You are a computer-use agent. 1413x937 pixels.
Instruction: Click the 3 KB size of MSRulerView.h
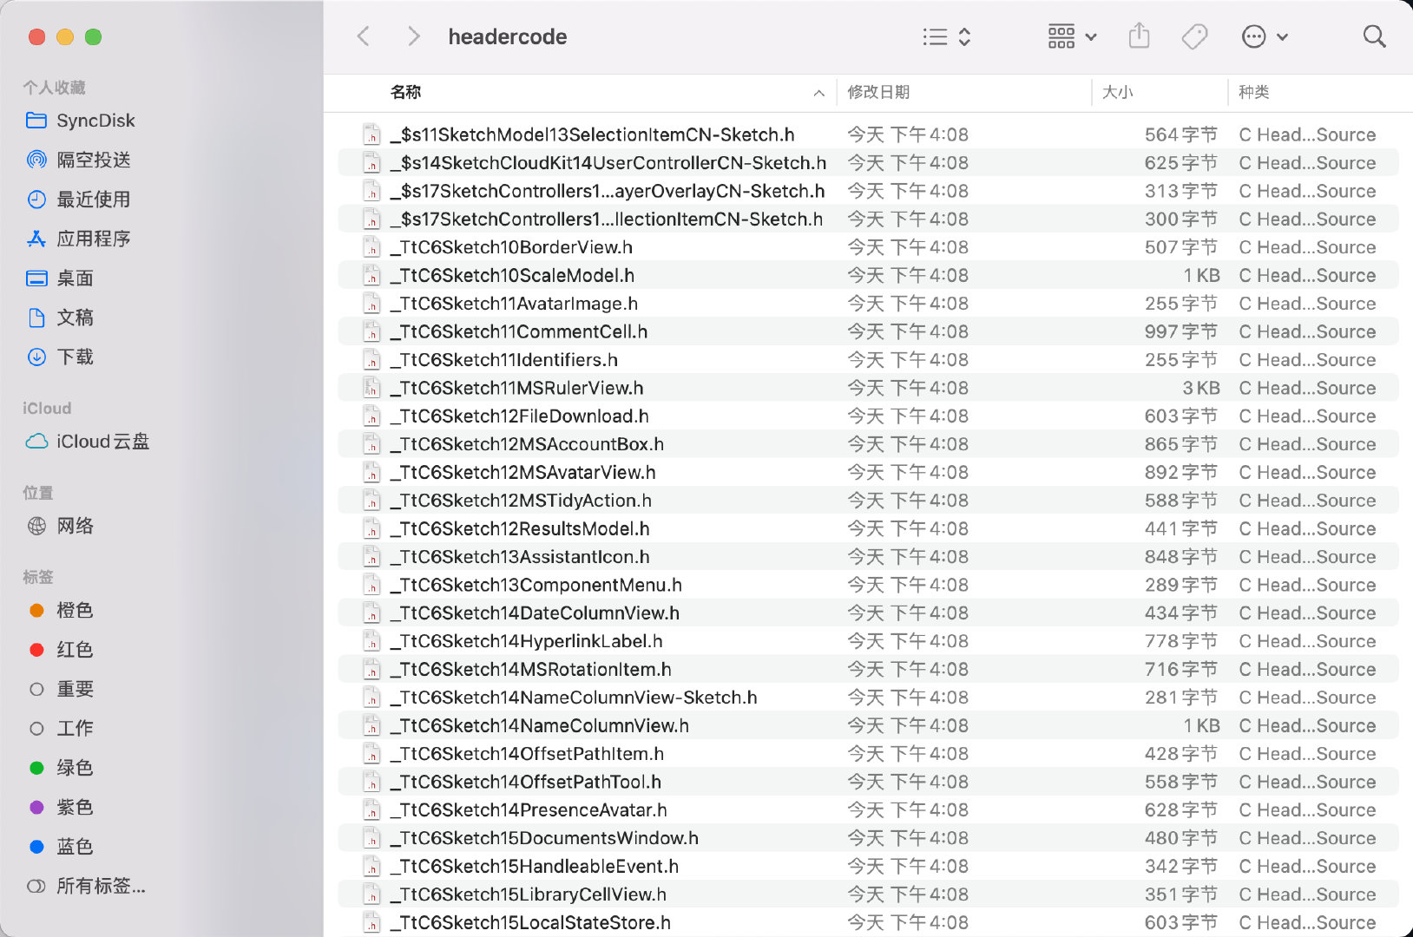pos(1201,388)
